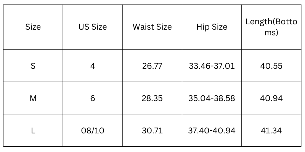Click length 40.55 cell
305x152 pixels.
coord(271,66)
